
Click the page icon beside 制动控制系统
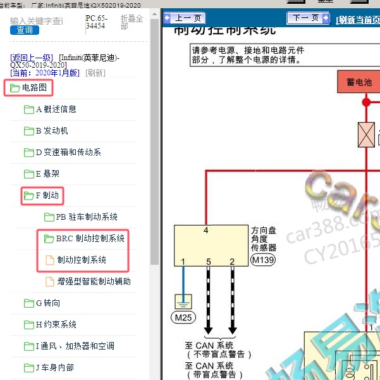coord(50,260)
